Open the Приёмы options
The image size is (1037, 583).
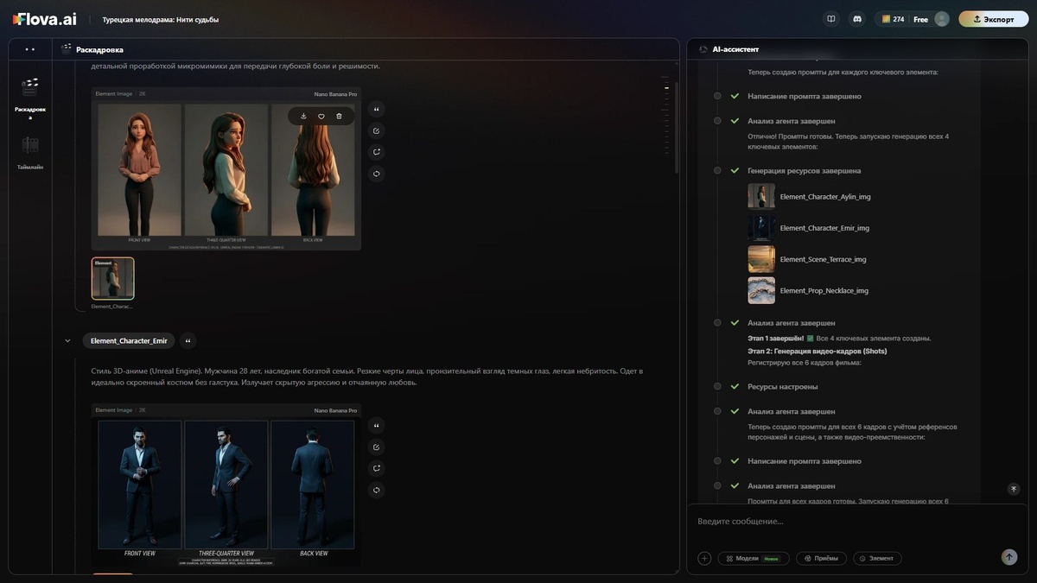[821, 558]
